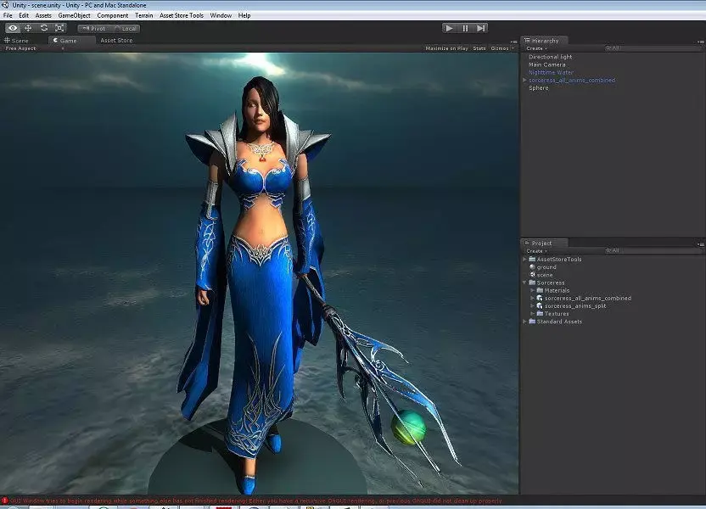706x509 pixels.
Task: Open the Hierarchy panel options menu
Action: pyautogui.click(x=701, y=42)
